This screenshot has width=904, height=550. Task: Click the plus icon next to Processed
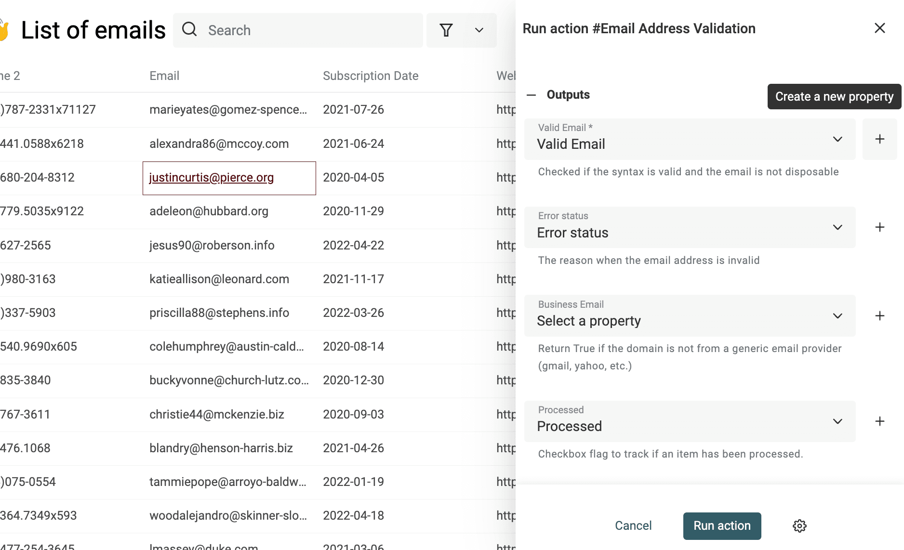[879, 421]
